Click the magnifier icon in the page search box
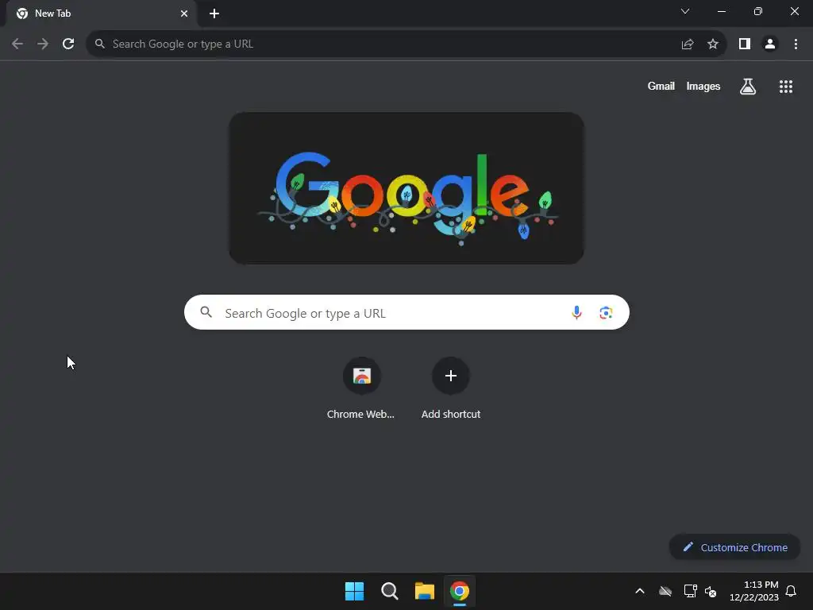The height and width of the screenshot is (610, 813). click(x=206, y=311)
